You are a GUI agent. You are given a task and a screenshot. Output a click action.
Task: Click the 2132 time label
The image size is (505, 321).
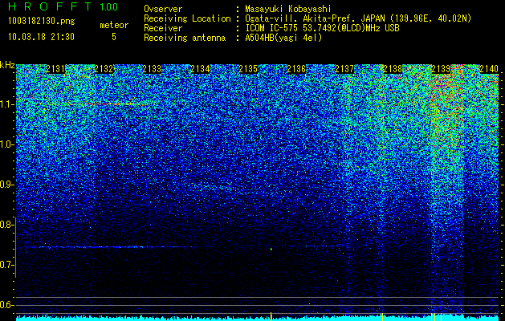[x=104, y=69]
